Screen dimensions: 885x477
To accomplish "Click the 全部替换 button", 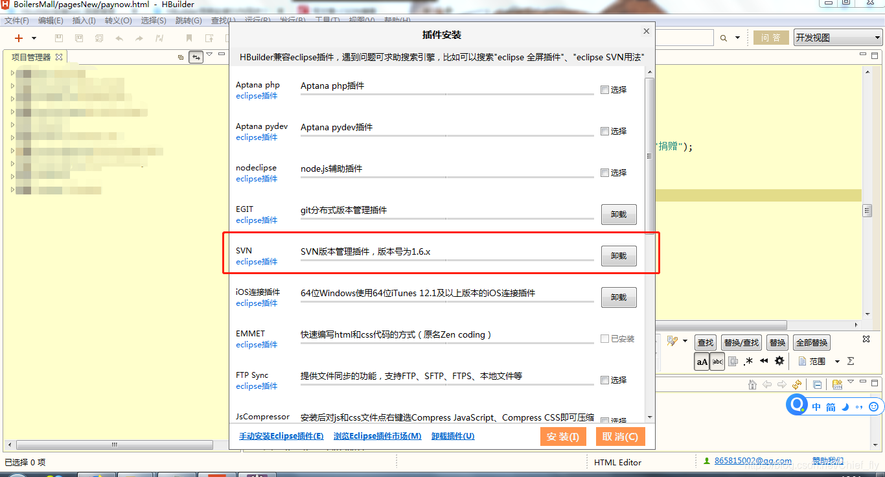I will click(x=812, y=343).
